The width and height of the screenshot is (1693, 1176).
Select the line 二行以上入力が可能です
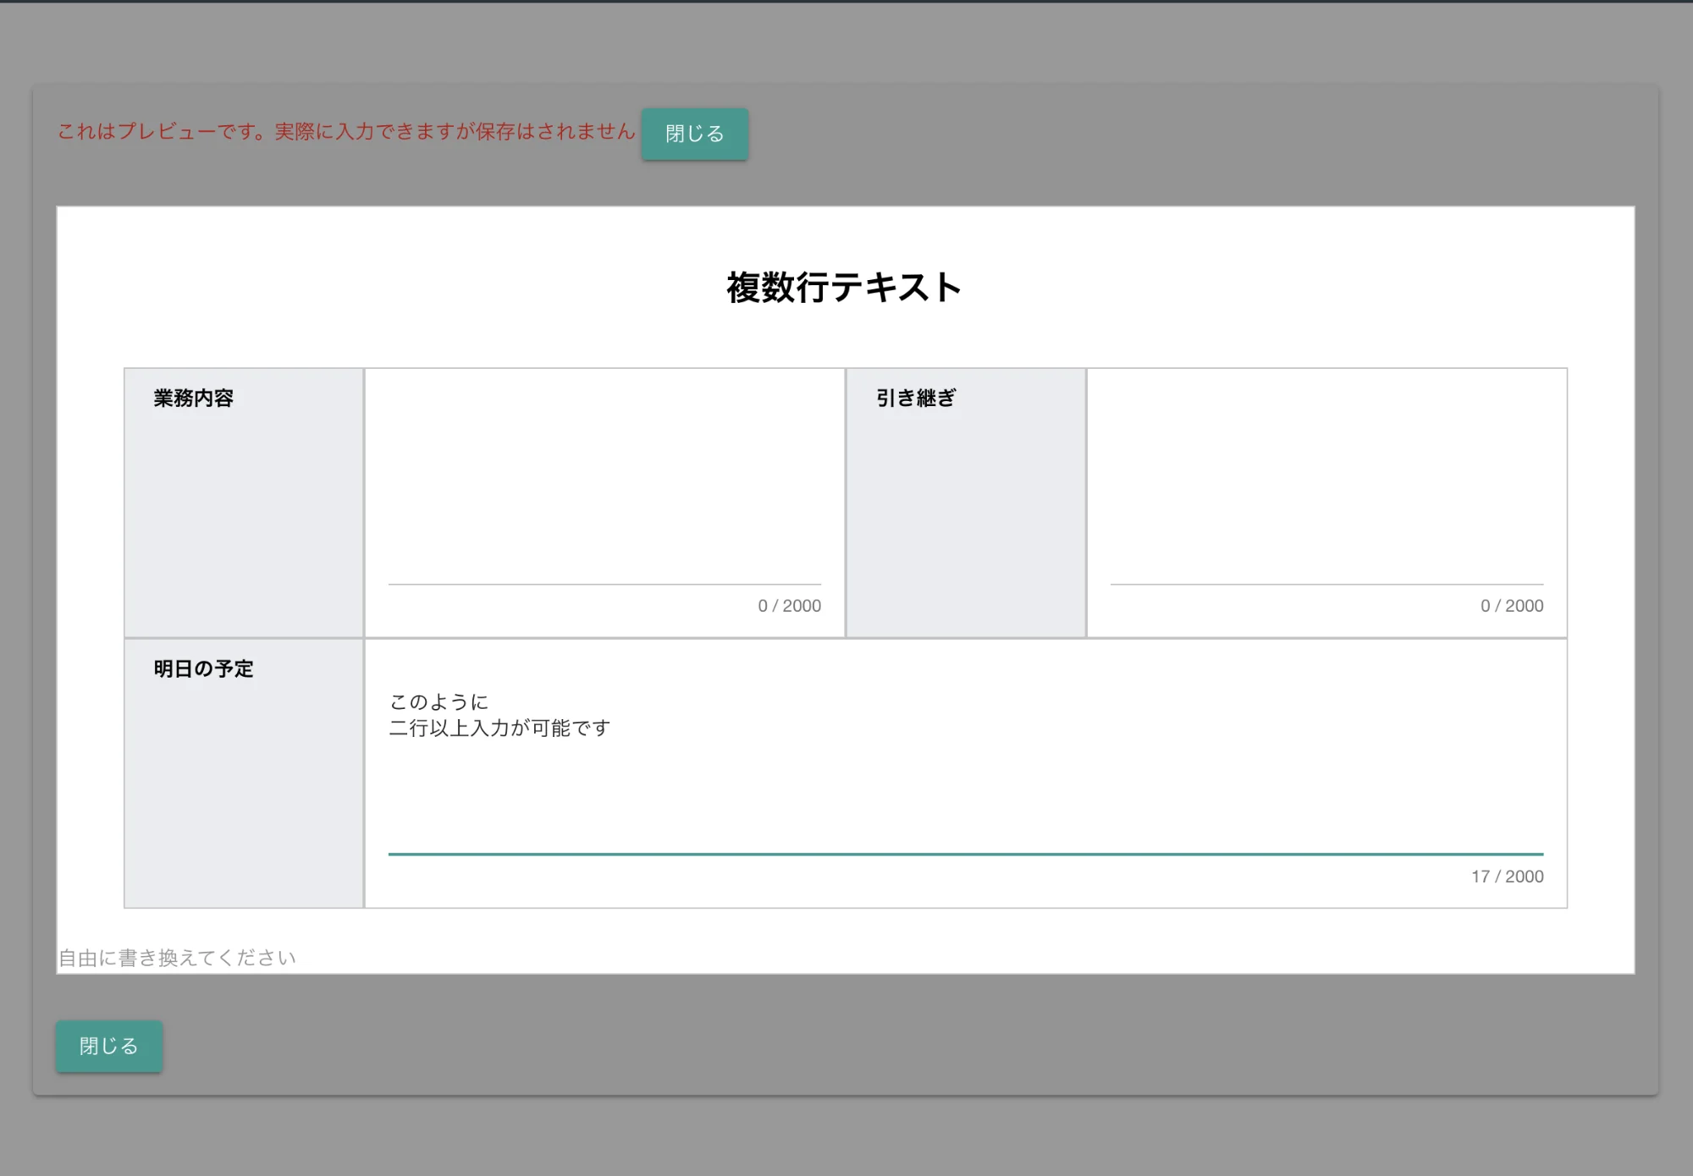[x=499, y=726]
